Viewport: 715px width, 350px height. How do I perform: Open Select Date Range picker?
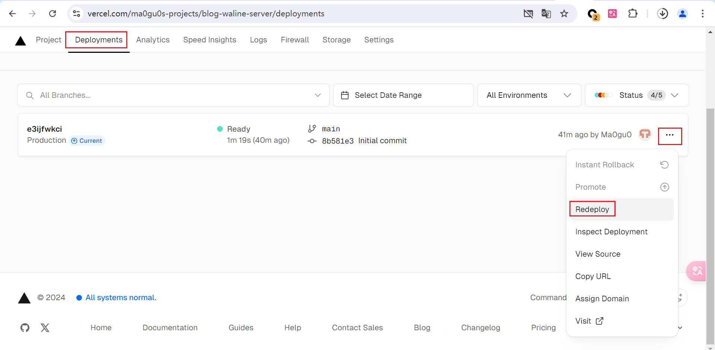(x=403, y=95)
